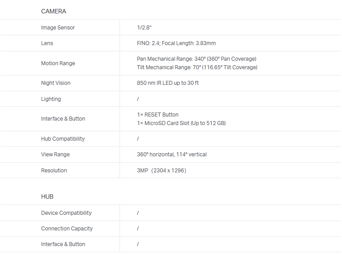Screen dimensions: 342x255
Task: Click the 3MP (2304 x 1296) resolution value
Action: point(162,171)
